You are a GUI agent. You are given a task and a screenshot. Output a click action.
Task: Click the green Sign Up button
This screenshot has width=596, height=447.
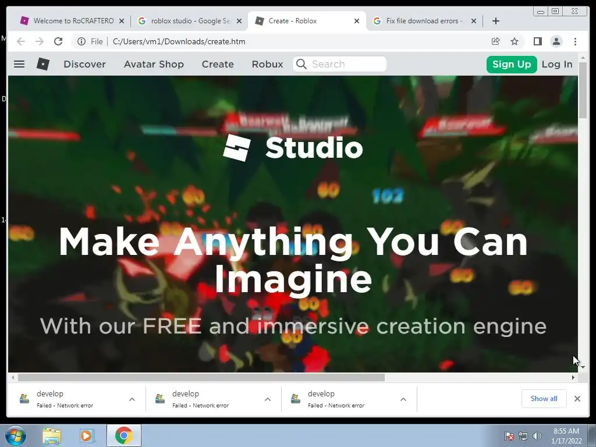tap(511, 64)
